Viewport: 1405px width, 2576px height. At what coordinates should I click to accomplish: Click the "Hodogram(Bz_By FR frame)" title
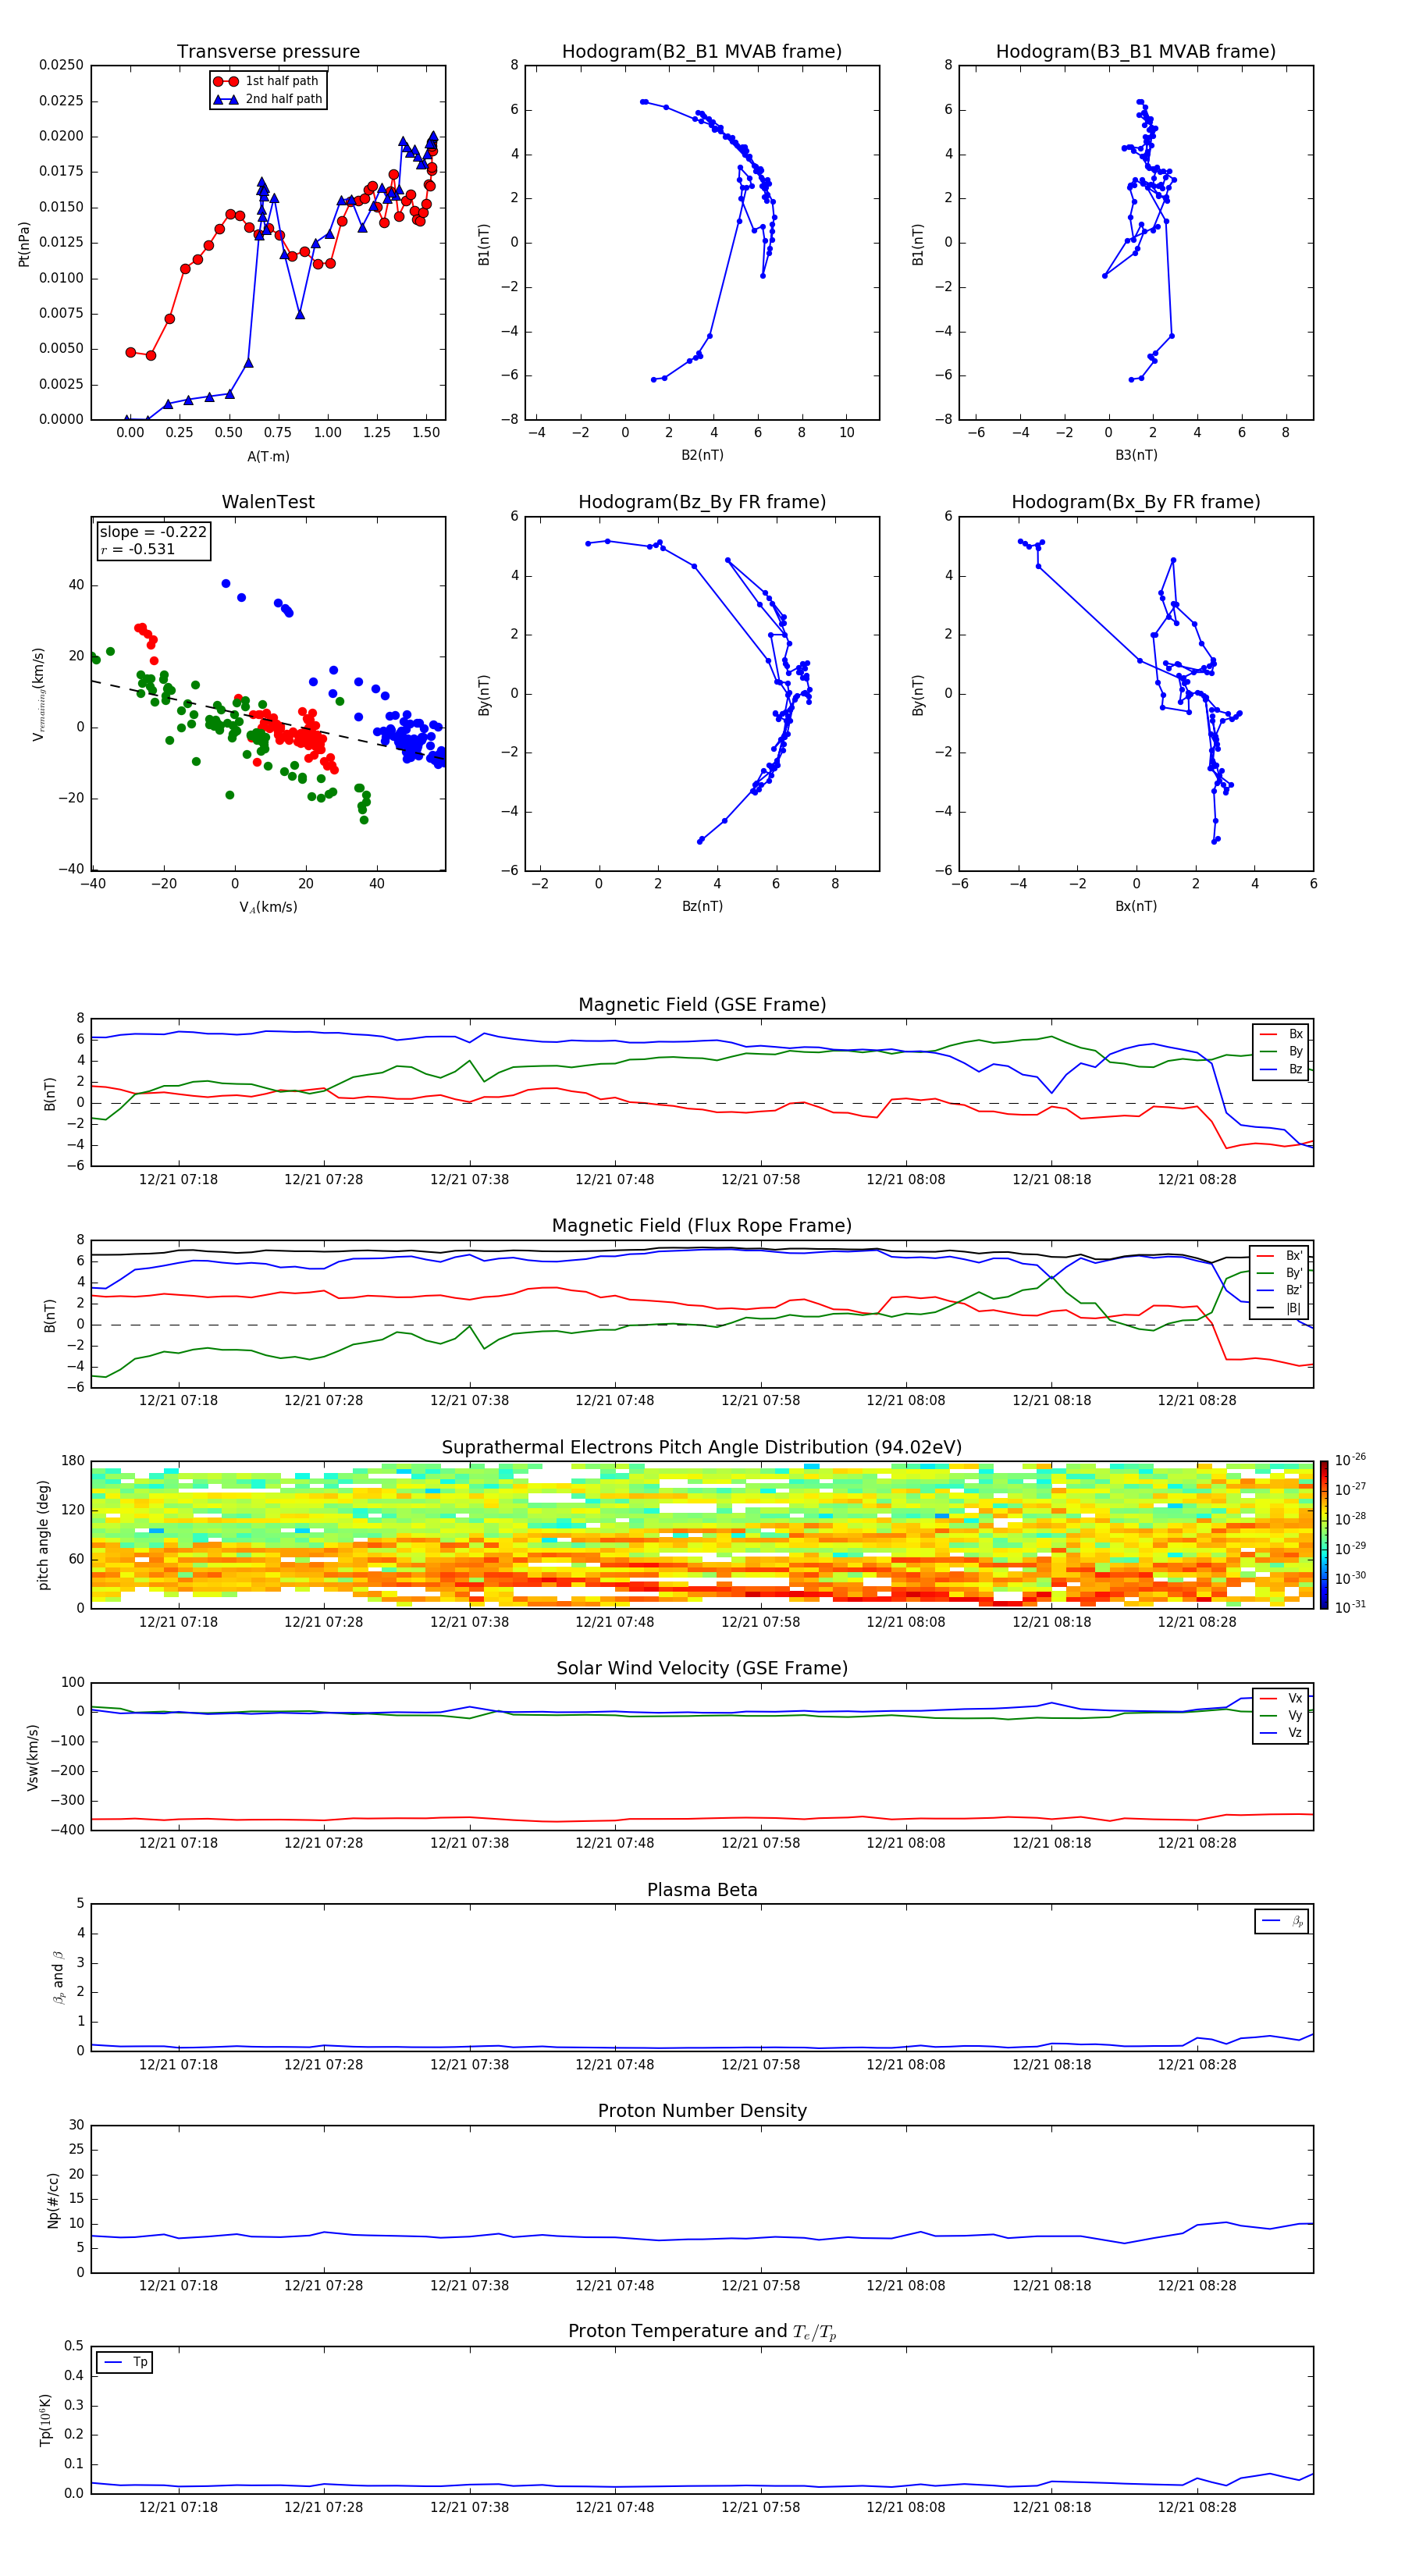pyautogui.click(x=702, y=502)
